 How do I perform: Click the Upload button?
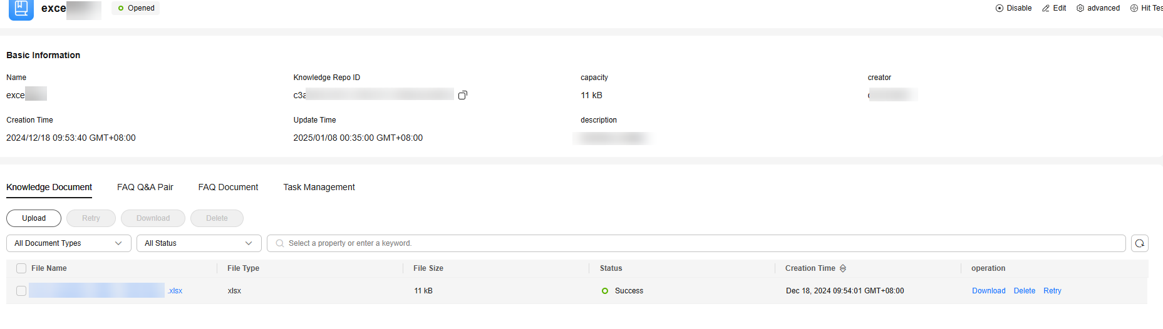(x=34, y=218)
